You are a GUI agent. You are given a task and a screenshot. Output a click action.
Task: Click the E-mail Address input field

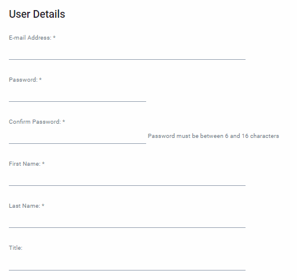pyautogui.click(x=127, y=52)
